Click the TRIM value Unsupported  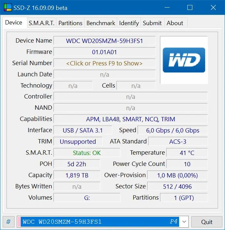(78, 141)
